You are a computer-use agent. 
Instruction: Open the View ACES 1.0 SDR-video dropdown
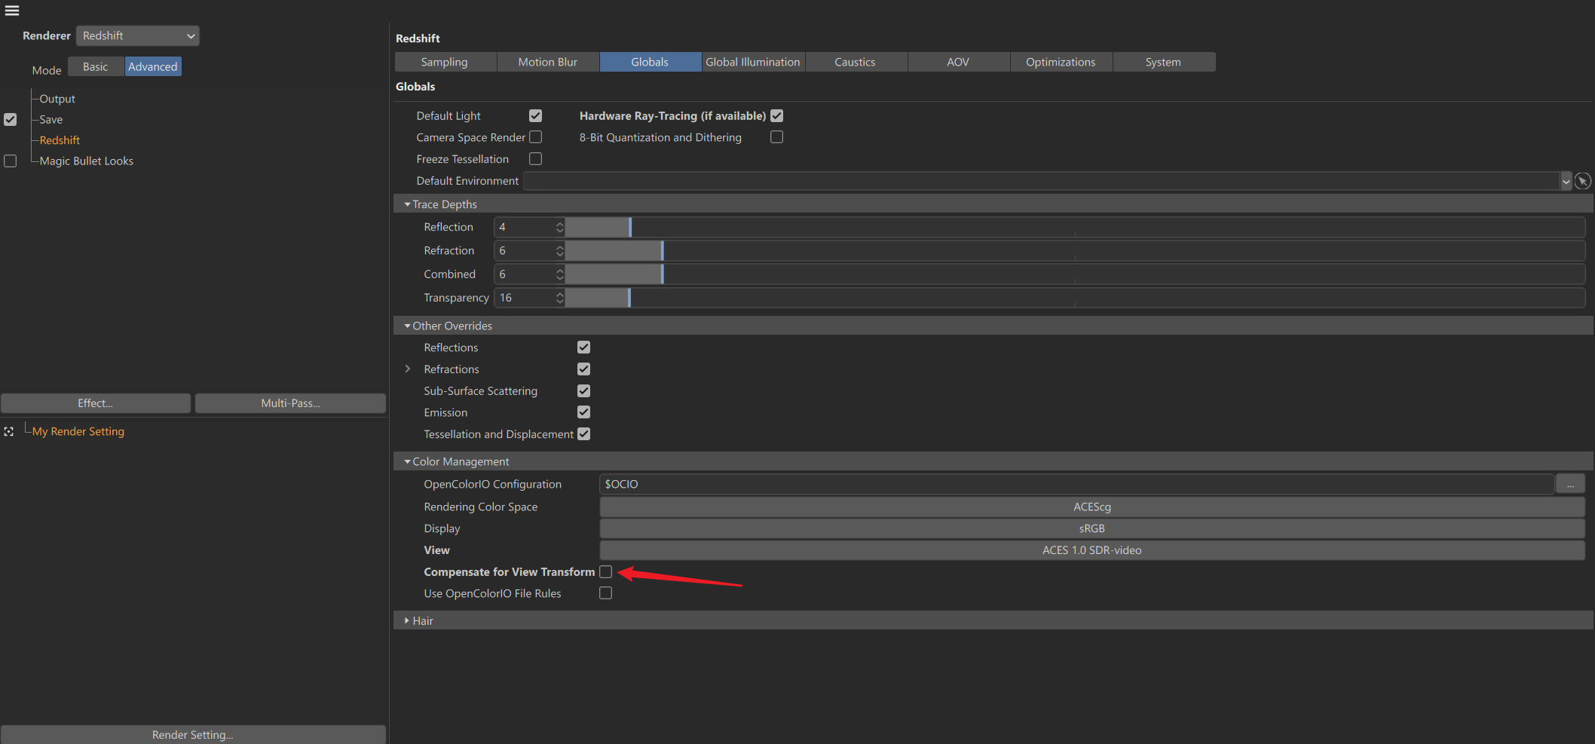tap(1092, 550)
